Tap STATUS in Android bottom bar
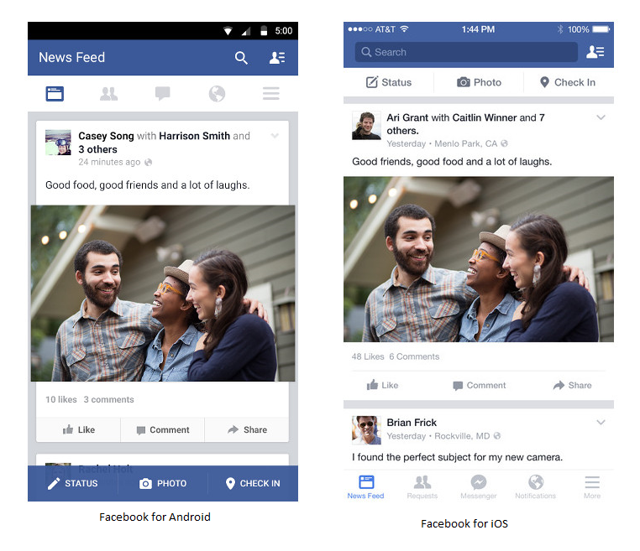 coord(73,483)
